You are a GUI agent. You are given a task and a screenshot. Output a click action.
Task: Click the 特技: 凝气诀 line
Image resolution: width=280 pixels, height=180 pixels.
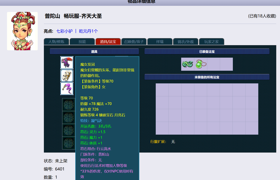(x=91, y=121)
